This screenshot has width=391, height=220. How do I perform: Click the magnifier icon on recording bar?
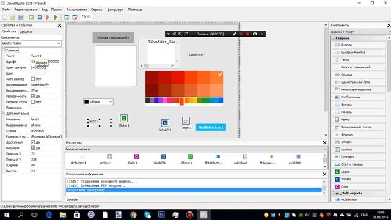(180, 34)
